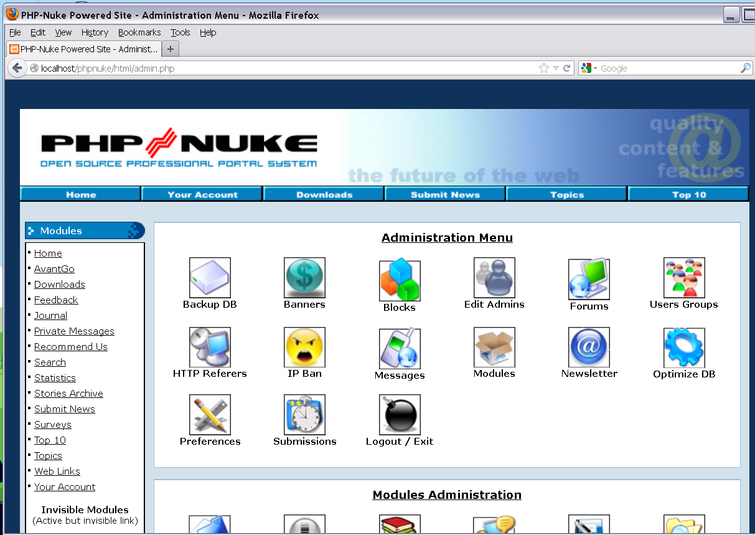Open the Bookmarks menu
The image size is (755, 535).
[x=139, y=32]
